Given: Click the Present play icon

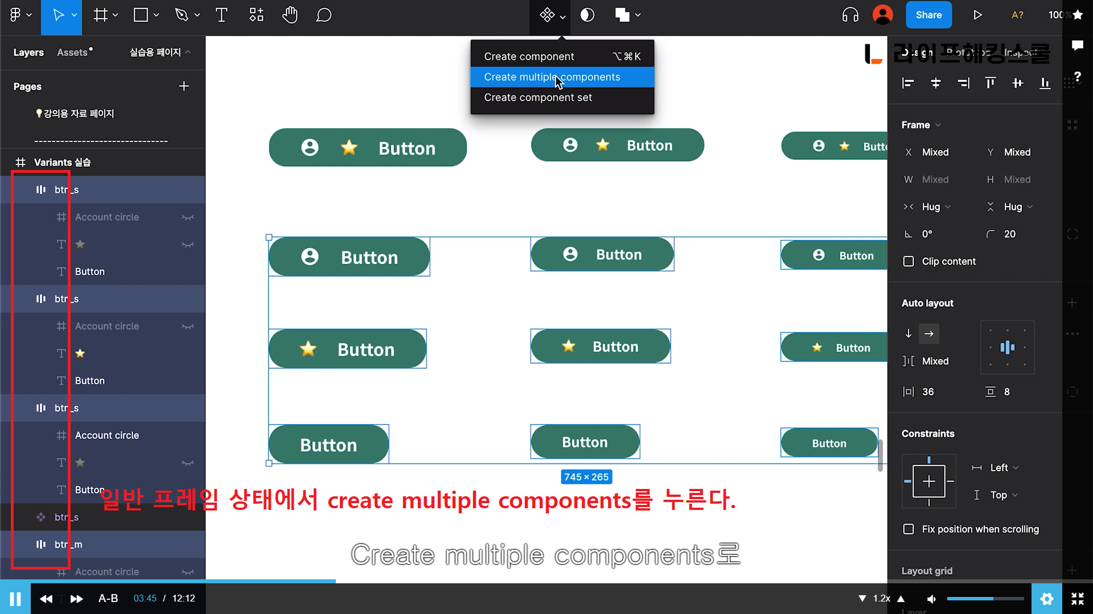Looking at the screenshot, I should (977, 15).
